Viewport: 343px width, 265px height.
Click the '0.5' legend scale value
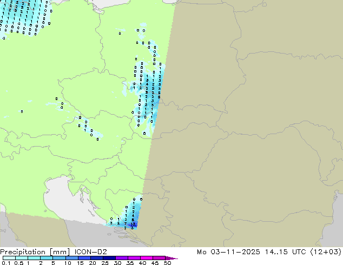[18, 263]
